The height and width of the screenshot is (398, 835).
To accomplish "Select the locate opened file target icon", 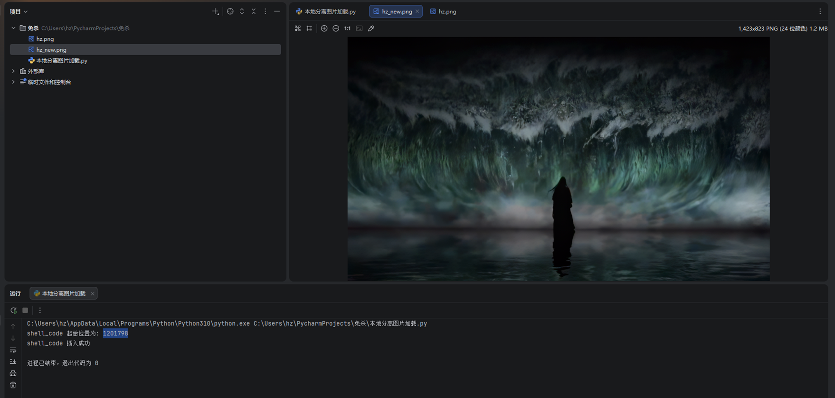I will [230, 11].
